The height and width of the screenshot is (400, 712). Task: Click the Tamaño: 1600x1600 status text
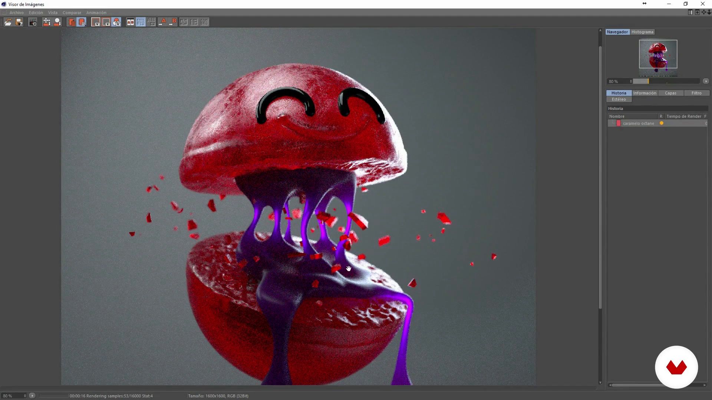(x=218, y=396)
